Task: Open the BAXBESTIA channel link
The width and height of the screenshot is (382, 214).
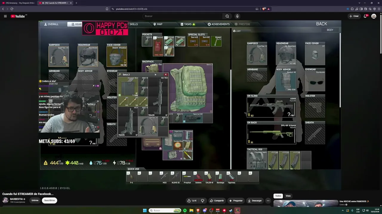Action: coord(16,199)
